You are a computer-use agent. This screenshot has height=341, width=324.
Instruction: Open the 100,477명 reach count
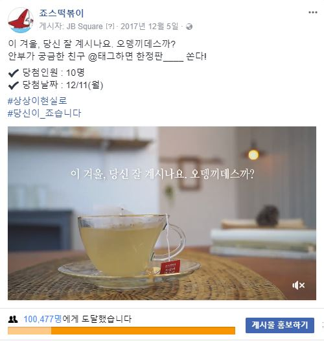coord(43,319)
